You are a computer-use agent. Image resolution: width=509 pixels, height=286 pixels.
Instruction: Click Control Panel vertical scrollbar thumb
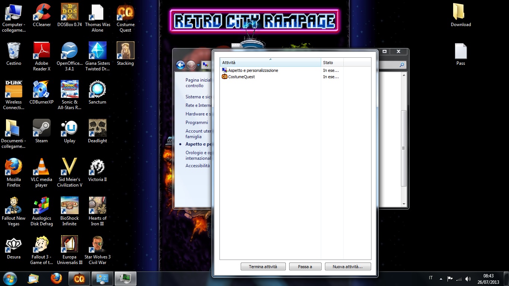click(404, 148)
